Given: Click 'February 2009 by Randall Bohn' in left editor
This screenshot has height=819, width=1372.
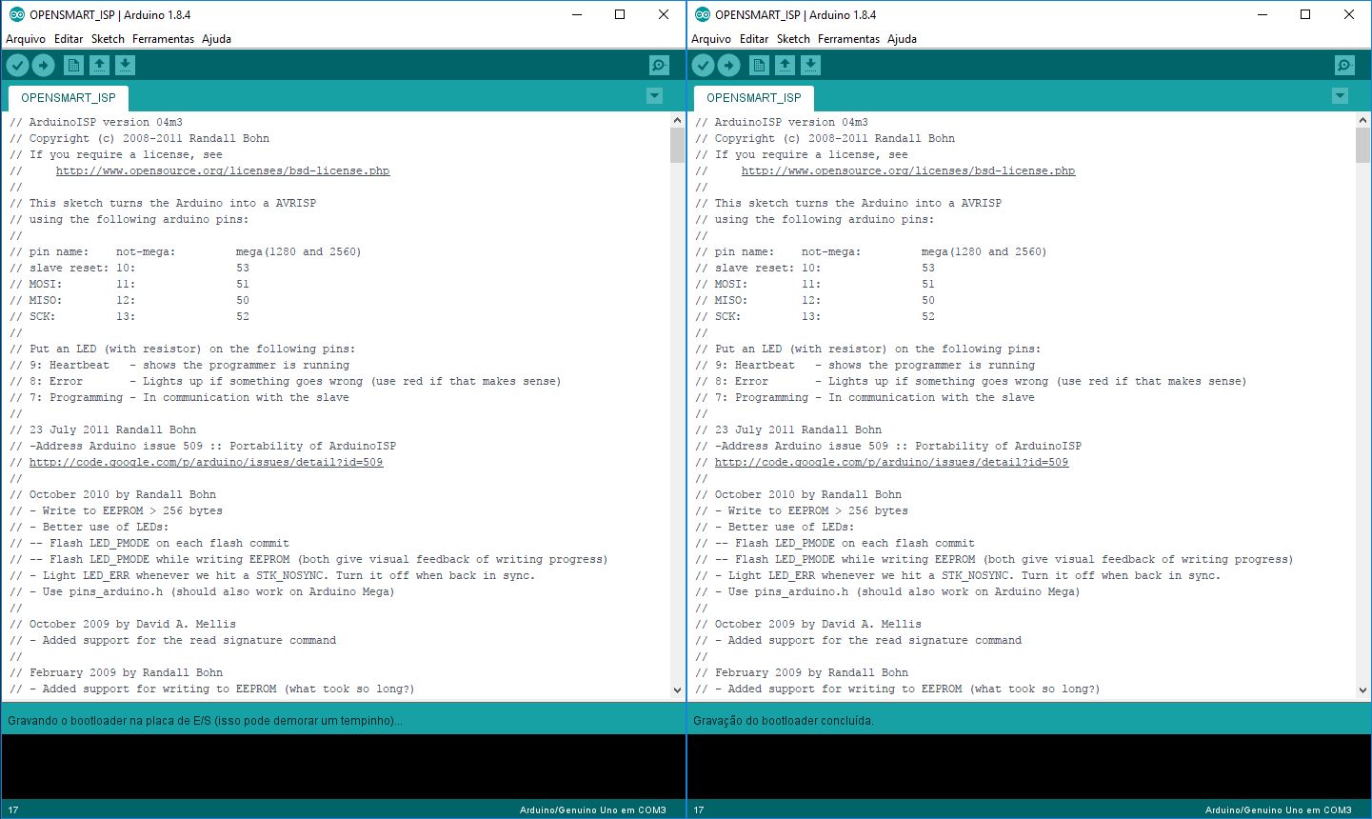Looking at the screenshot, I should click(x=116, y=673).
